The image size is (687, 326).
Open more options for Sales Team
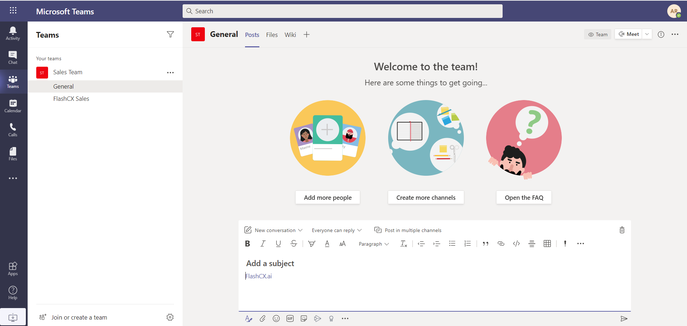coord(170,72)
